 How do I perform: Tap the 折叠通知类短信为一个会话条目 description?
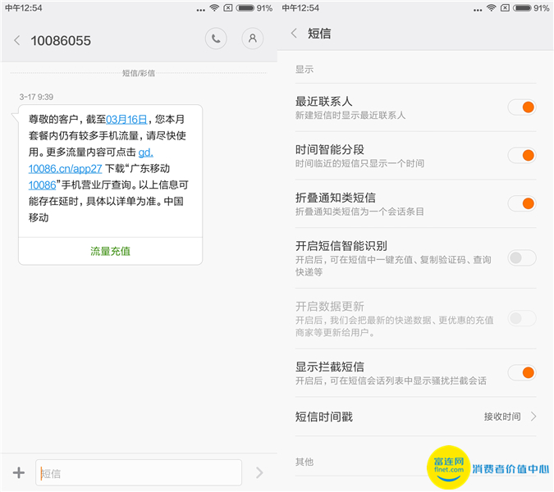pyautogui.click(x=359, y=212)
